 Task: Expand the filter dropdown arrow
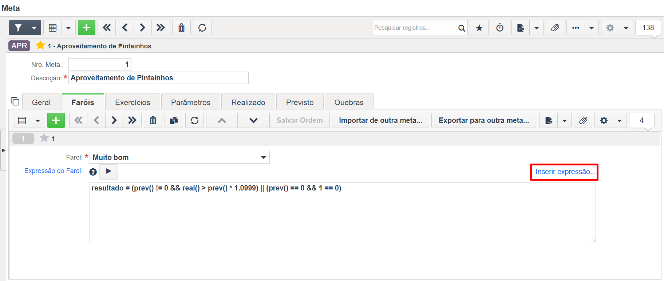click(34, 28)
